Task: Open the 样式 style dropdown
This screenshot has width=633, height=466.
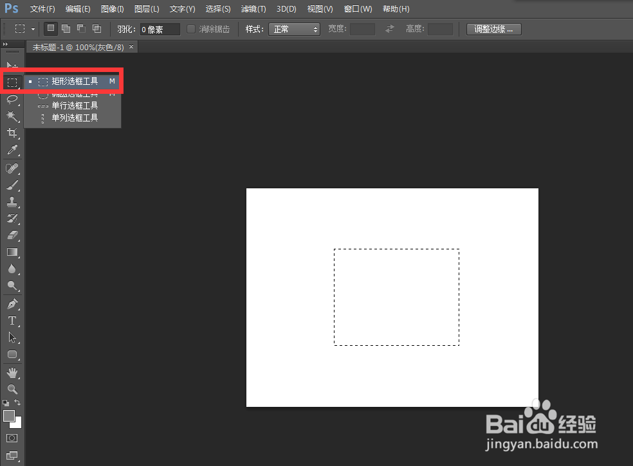Action: pos(294,29)
